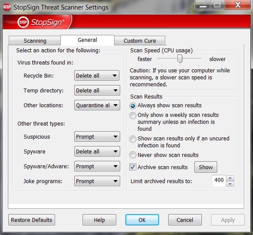Viewport: 253px width, 235px height.
Task: Close the Settings window
Action: coord(238,5)
